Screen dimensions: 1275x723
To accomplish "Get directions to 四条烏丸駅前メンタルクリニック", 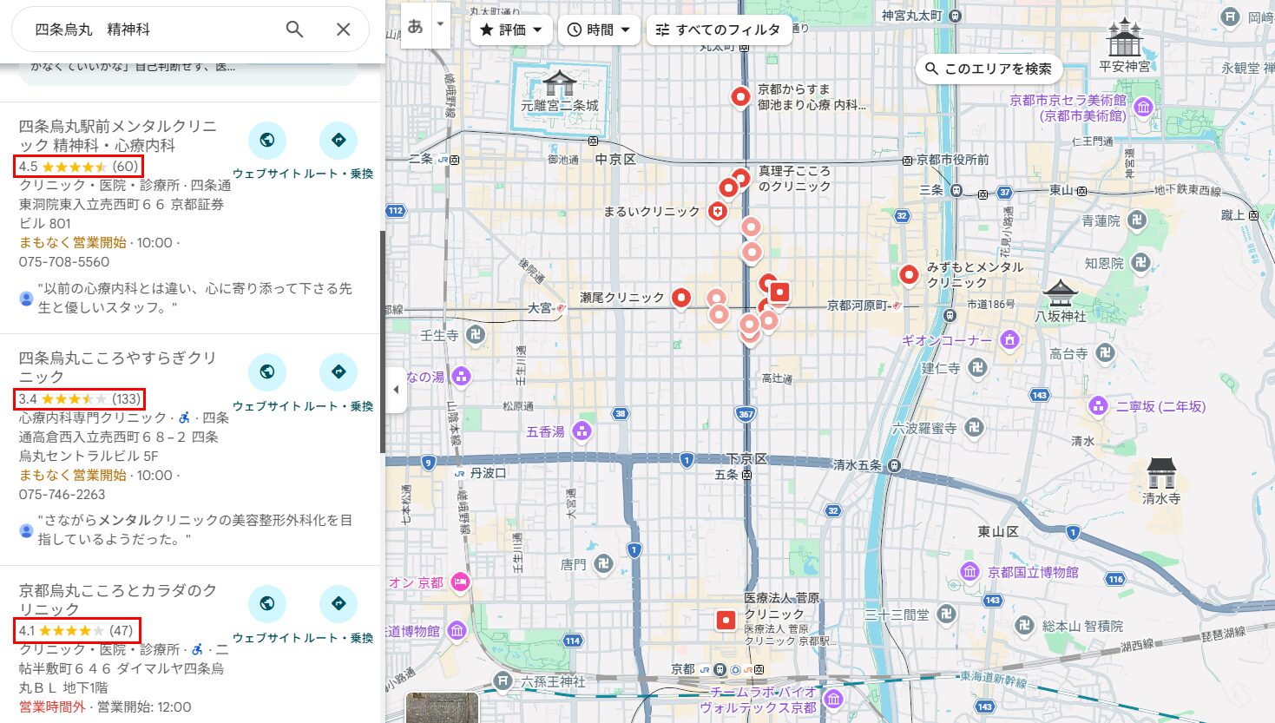I will pos(338,141).
